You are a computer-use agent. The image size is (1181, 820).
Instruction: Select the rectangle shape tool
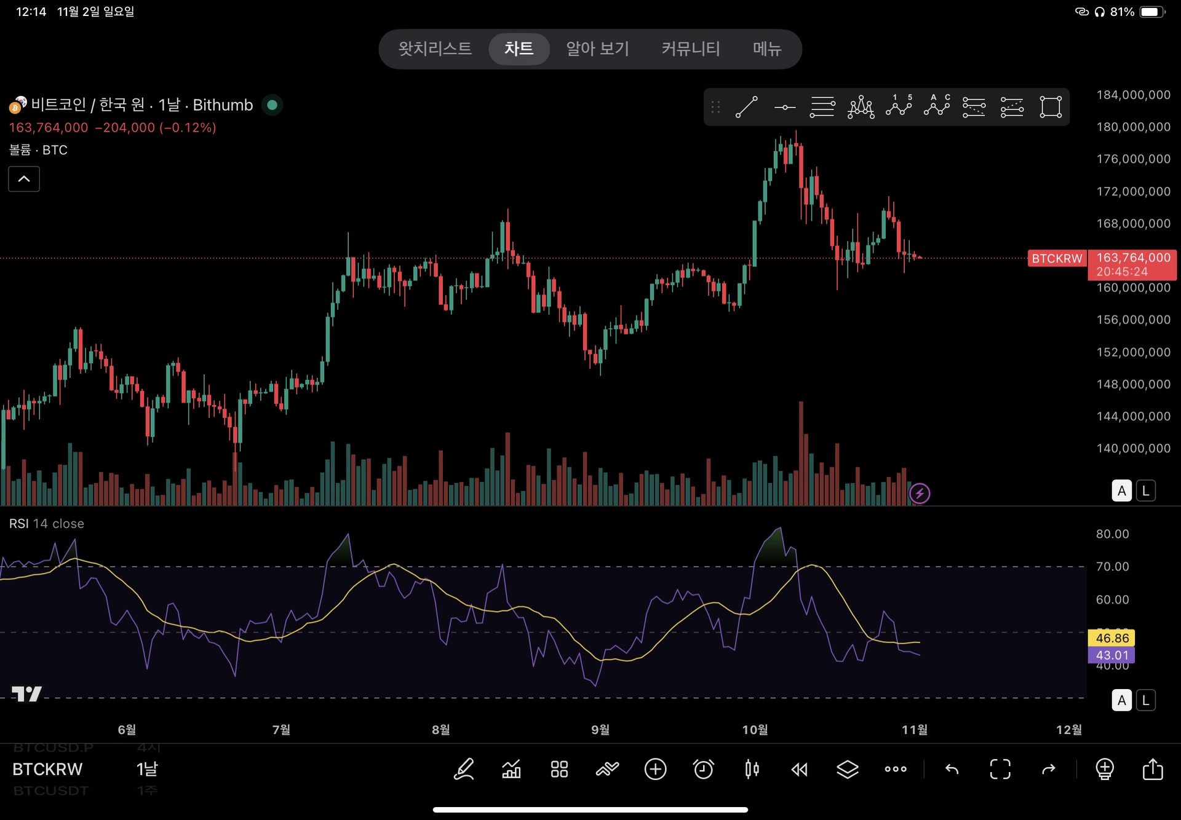coord(1051,107)
